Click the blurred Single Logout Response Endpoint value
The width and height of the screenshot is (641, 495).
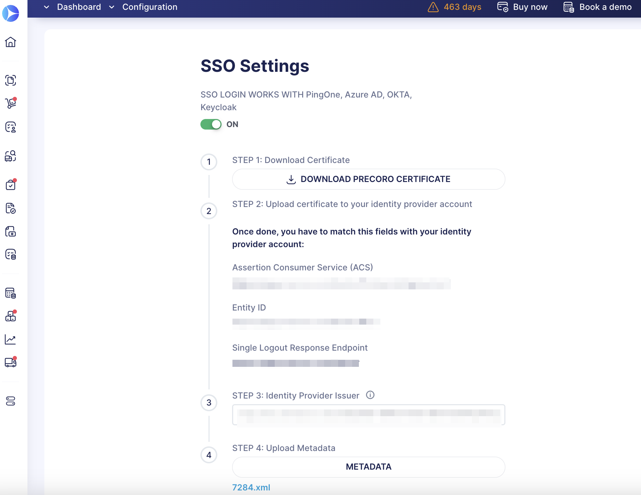point(295,363)
